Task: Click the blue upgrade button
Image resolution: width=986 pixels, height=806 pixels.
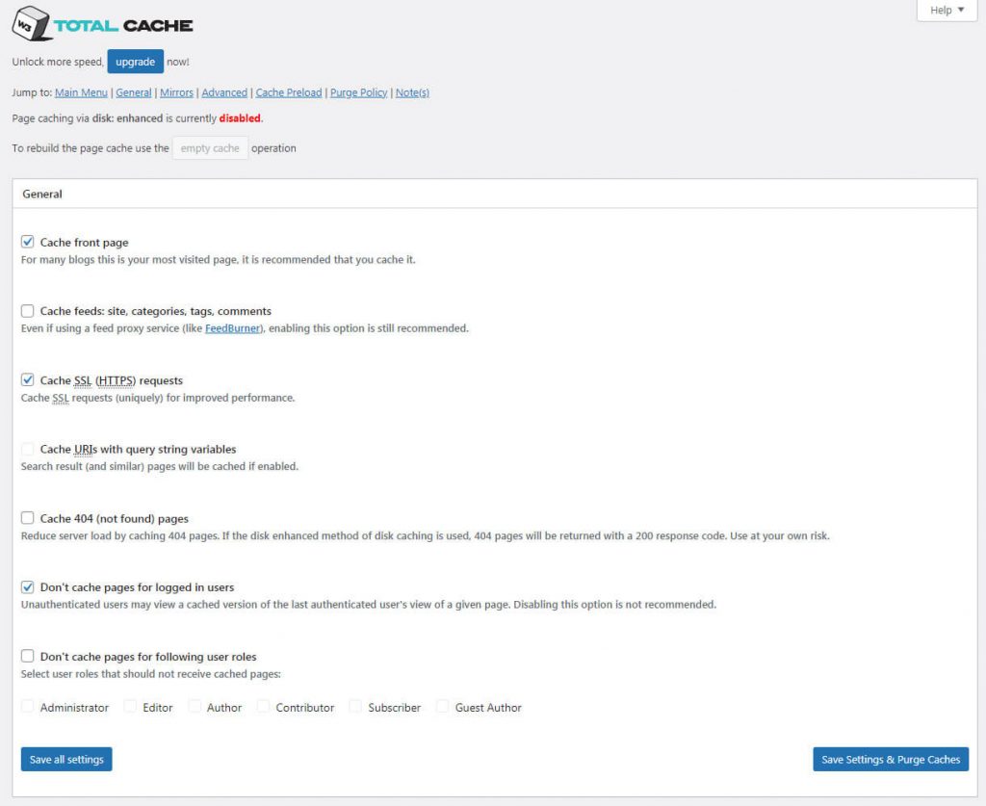Action: coord(135,62)
